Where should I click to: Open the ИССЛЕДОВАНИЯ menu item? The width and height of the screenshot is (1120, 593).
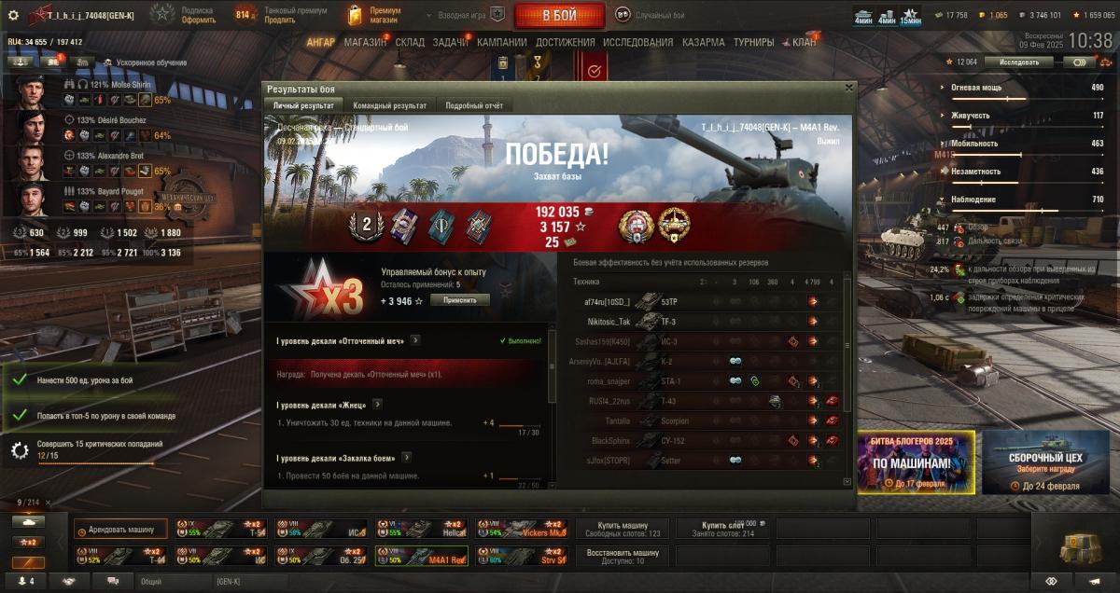(x=637, y=42)
